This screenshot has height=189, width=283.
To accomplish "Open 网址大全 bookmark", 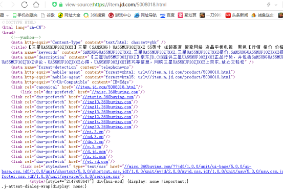I will coord(69,15).
